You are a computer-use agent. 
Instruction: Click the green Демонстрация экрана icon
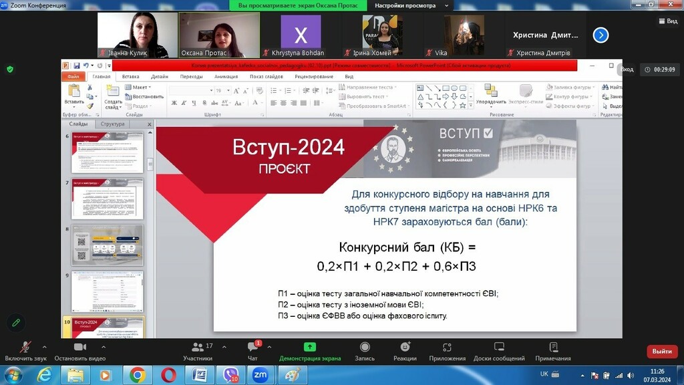click(310, 347)
